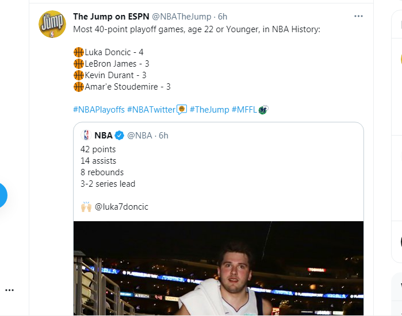The height and width of the screenshot is (316, 402).
Task: Open the tweet's 6h timestamp
Action: (223, 17)
